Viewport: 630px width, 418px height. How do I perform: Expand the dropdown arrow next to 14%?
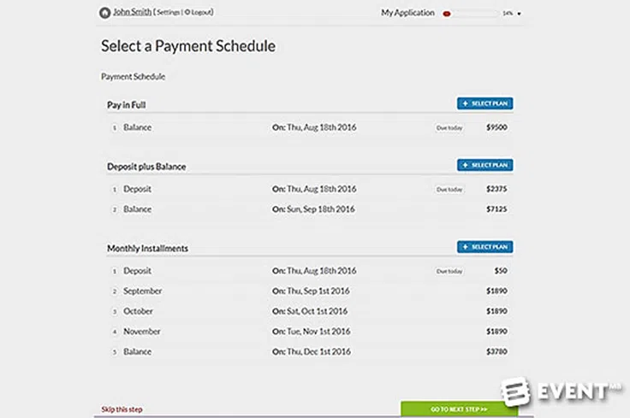[520, 14]
